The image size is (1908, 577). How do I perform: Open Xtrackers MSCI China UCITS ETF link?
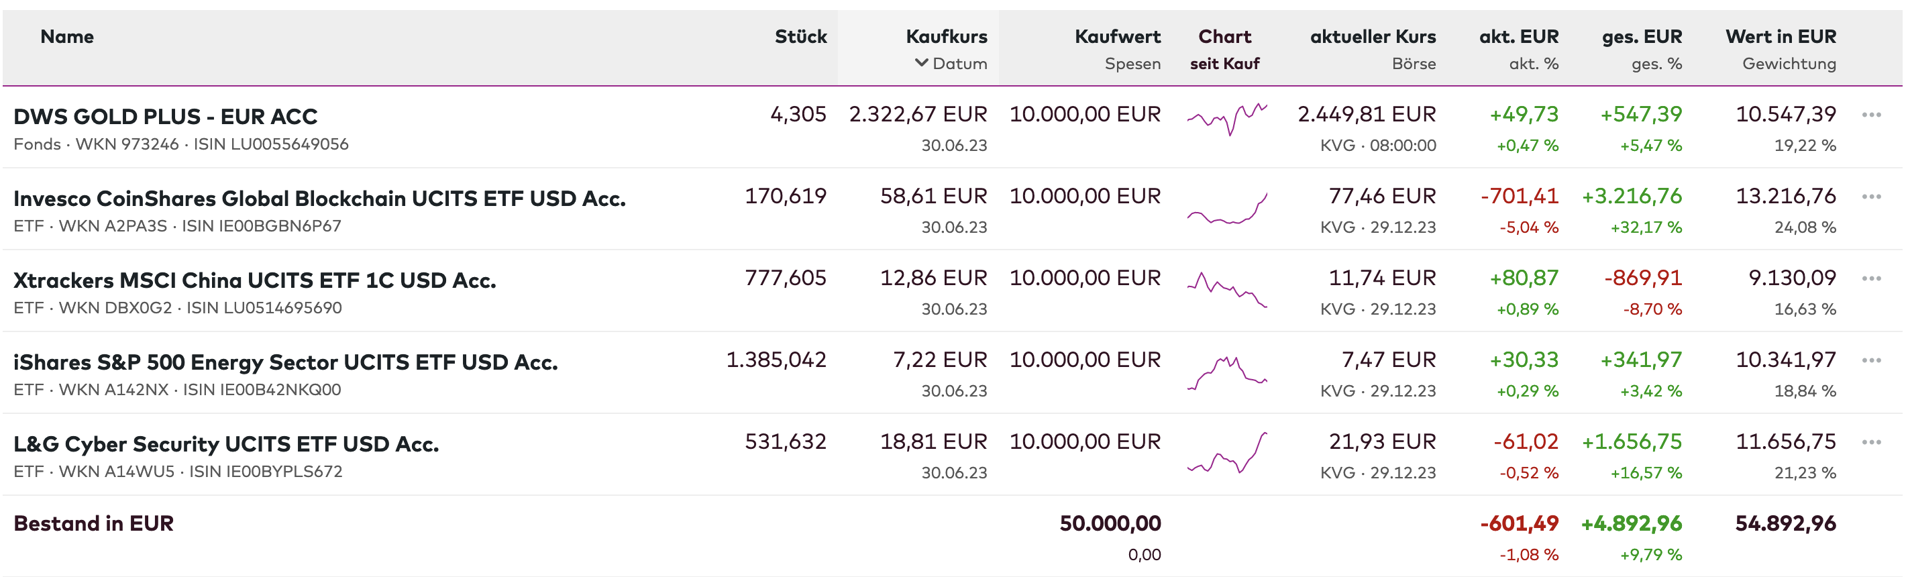(254, 280)
